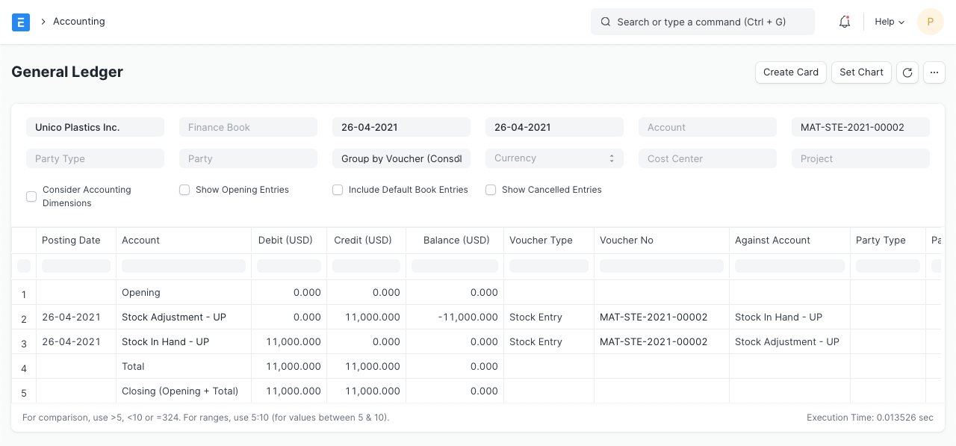
Task: Open the notifications bell
Action: [x=845, y=22]
